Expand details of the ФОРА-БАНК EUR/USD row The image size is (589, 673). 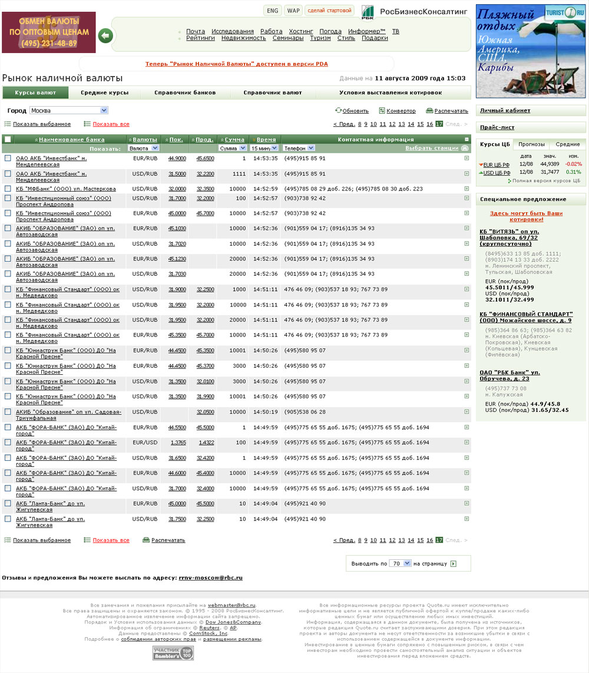(466, 443)
